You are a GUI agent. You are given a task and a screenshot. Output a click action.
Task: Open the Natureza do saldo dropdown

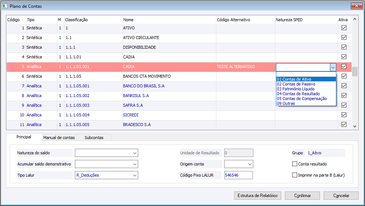click(x=134, y=153)
